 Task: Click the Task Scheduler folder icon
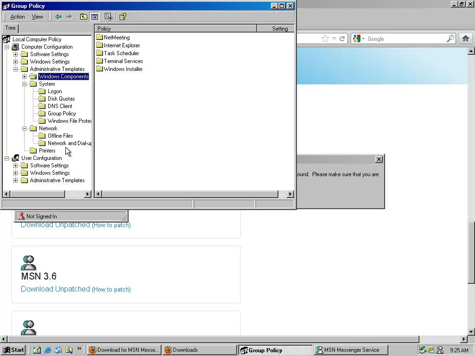pos(100,53)
